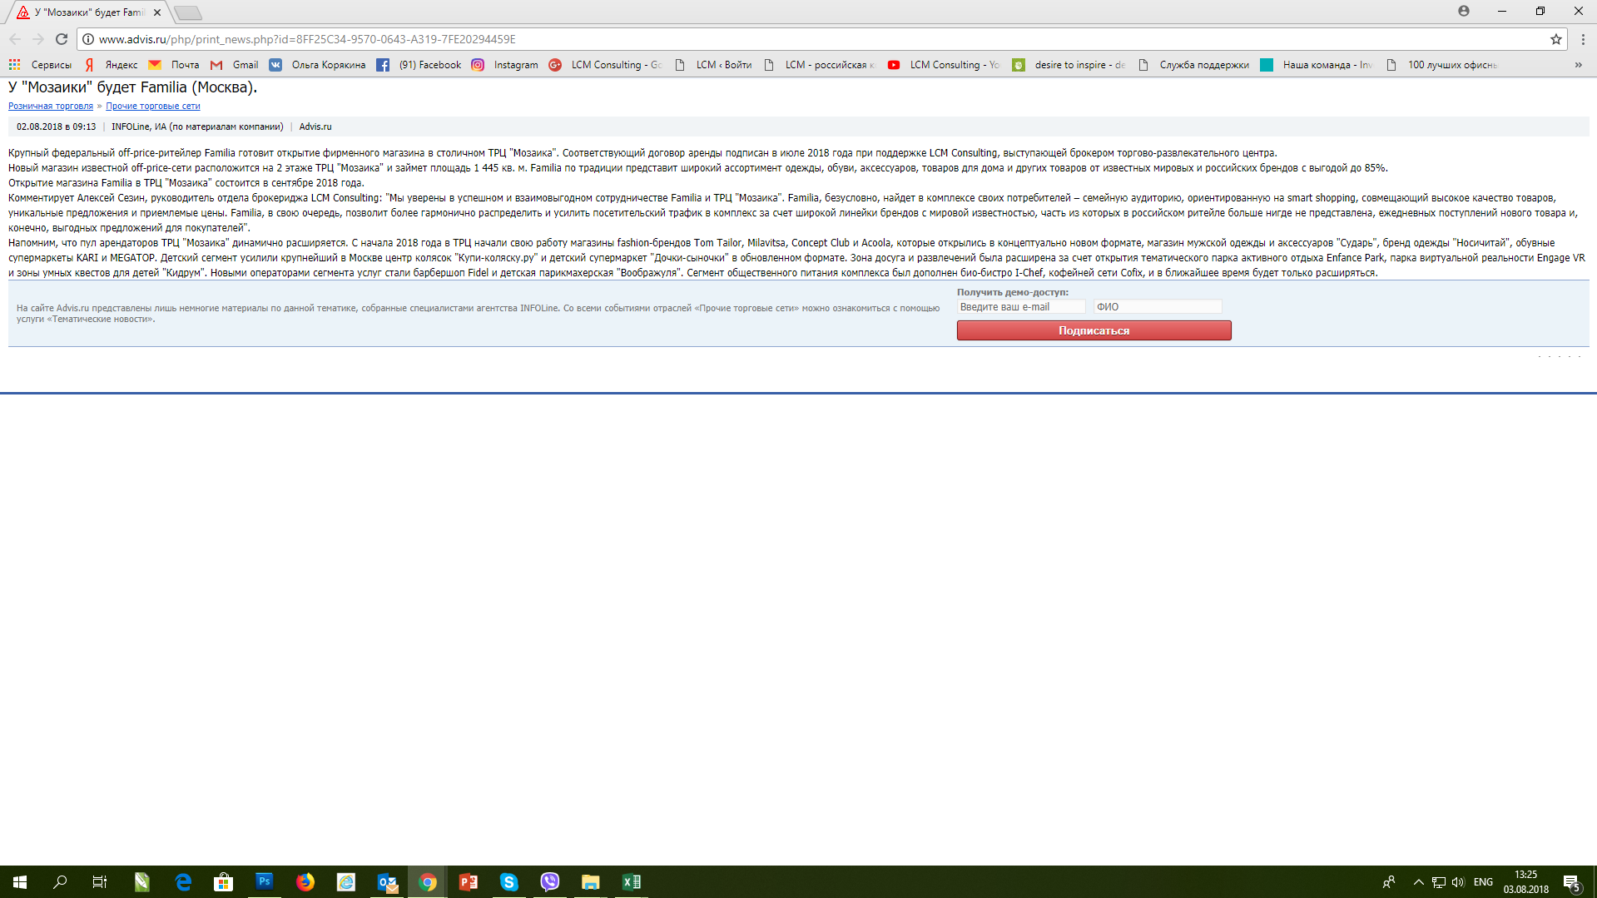Open Task View on the taskbar
Image resolution: width=1597 pixels, height=898 pixels.
(100, 882)
